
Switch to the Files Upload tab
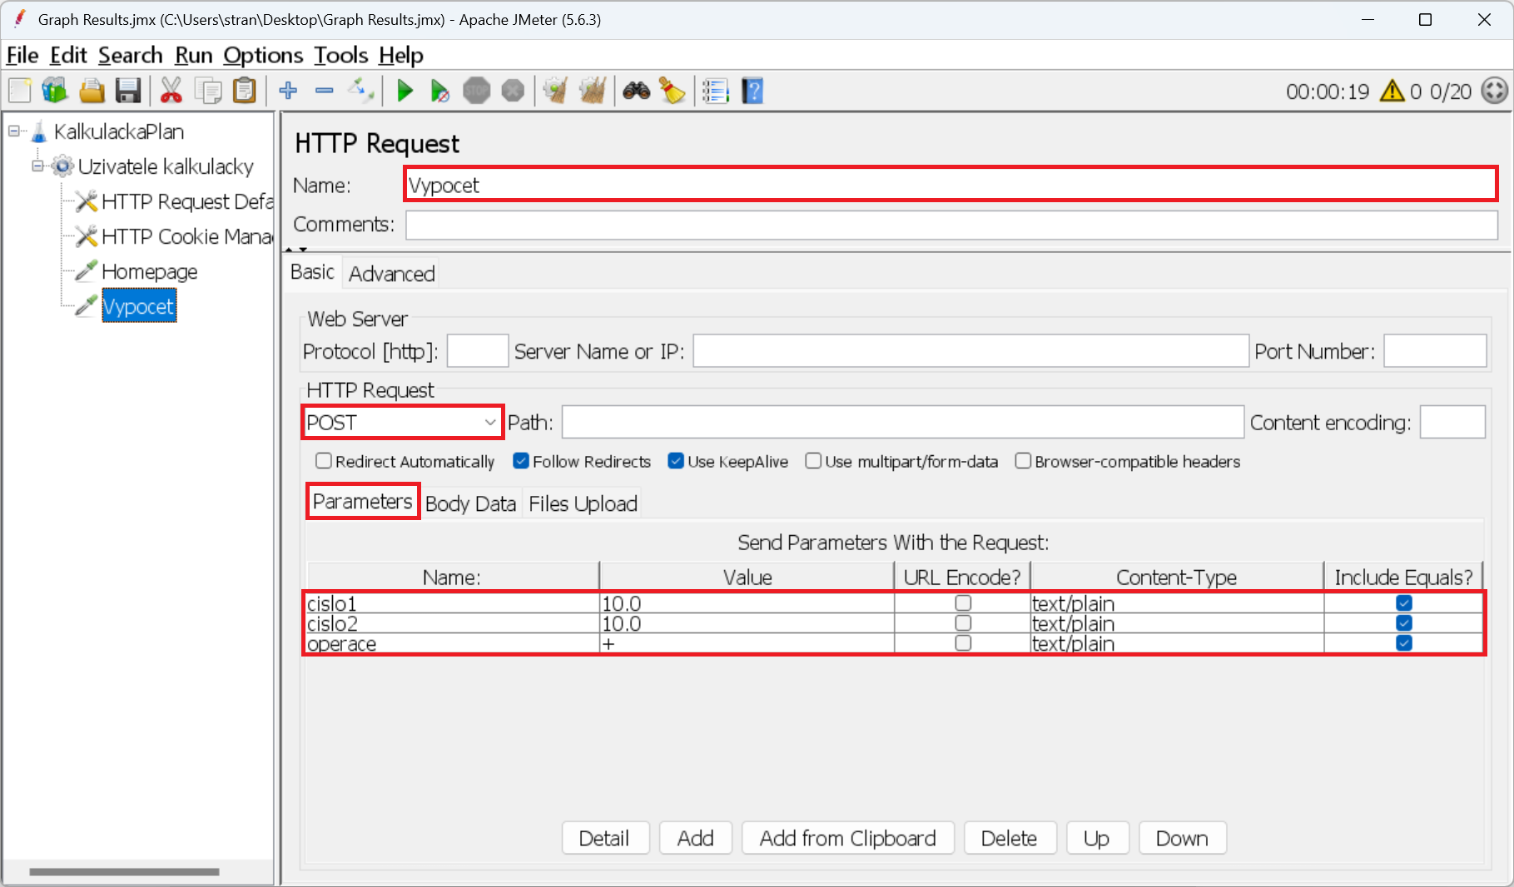point(583,503)
